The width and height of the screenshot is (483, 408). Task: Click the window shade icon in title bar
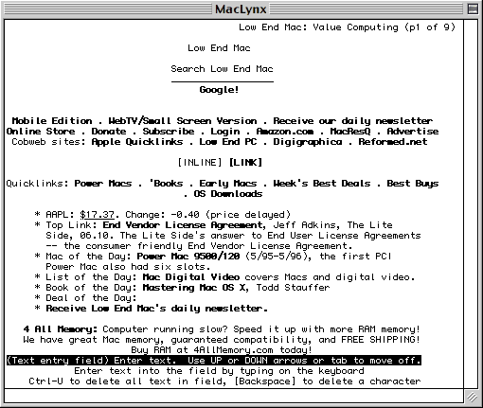tap(473, 9)
